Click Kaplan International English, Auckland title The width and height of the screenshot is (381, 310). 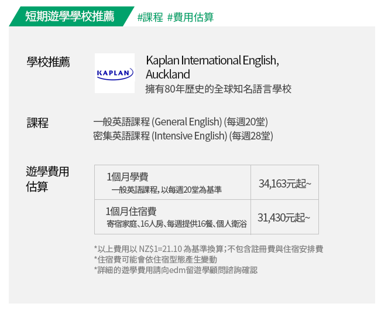212,67
